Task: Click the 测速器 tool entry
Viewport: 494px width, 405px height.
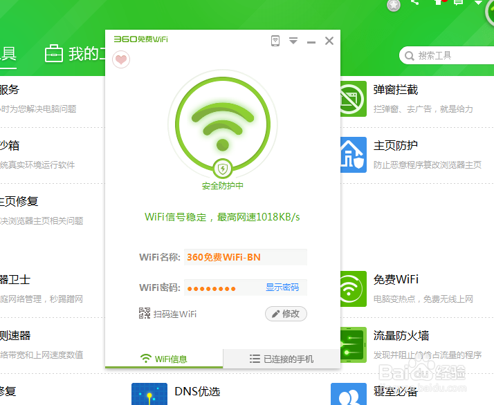Action: pyautogui.click(x=42, y=344)
